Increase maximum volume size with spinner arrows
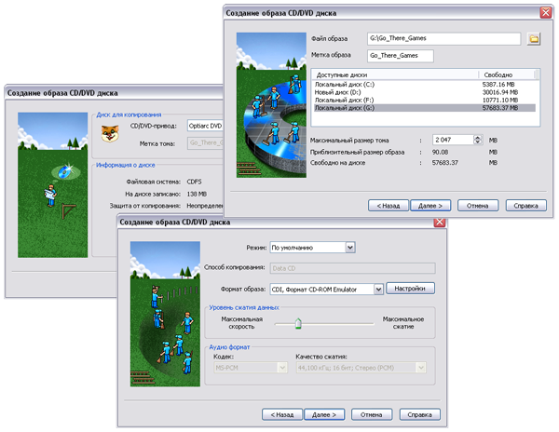This screenshot has height=432, width=559. coord(477,137)
